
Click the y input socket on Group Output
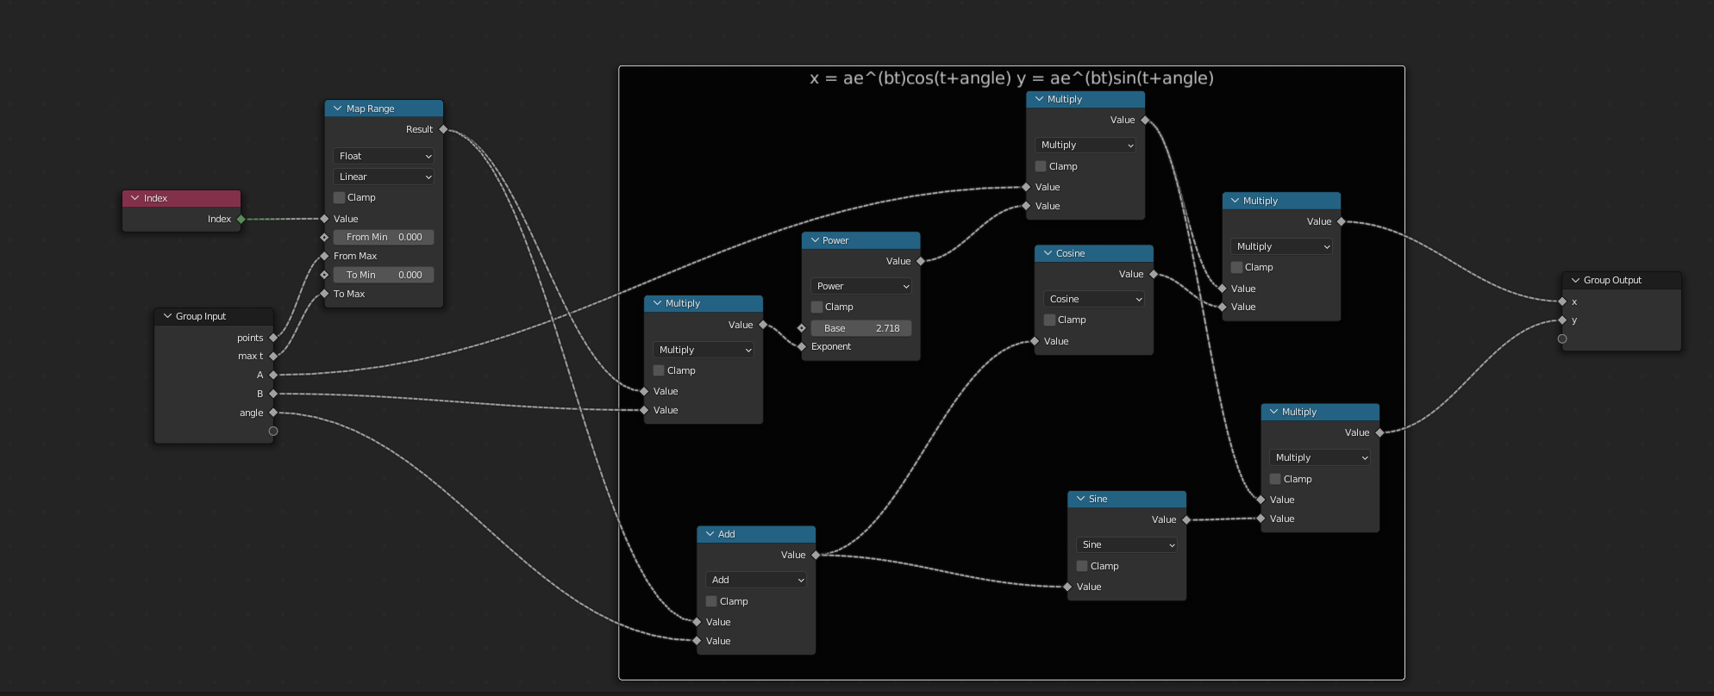(x=1562, y=320)
